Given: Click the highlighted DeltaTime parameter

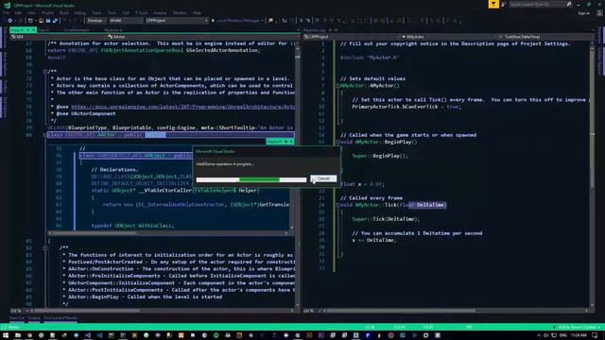Looking at the screenshot, I should click(431, 205).
